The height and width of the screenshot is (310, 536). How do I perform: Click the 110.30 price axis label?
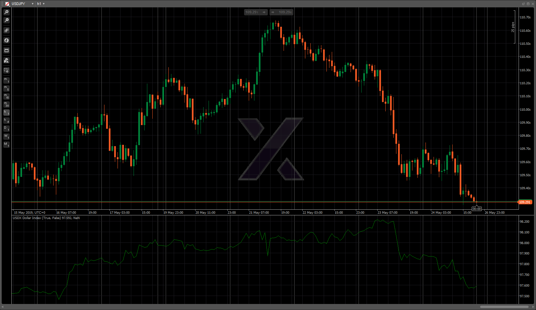pos(525,70)
